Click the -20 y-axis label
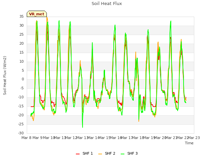 (x=21, y=115)
